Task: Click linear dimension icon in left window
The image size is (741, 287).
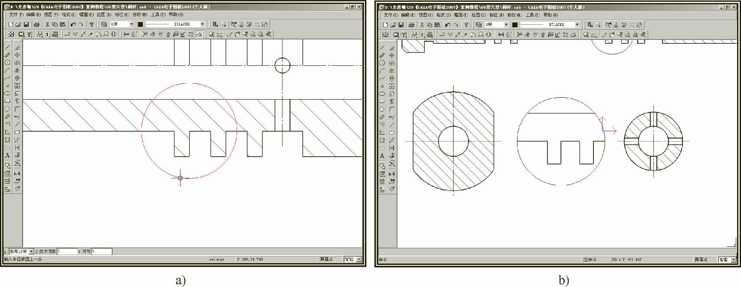Action: [126, 34]
